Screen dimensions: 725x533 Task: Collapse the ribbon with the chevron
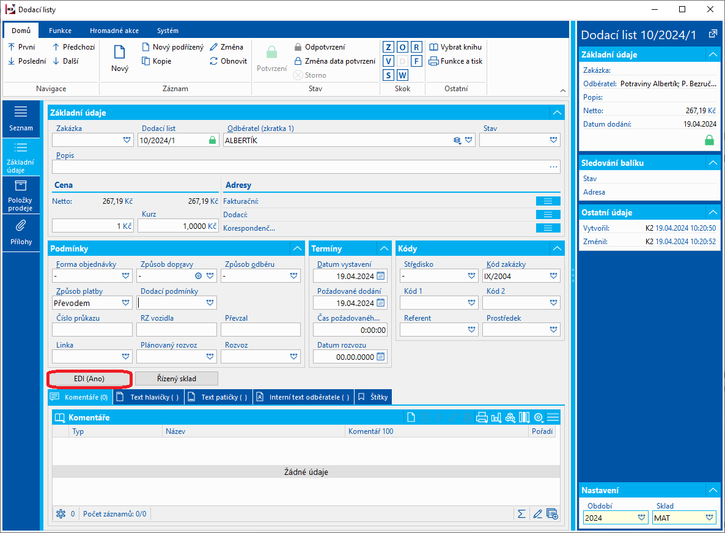pos(563,90)
